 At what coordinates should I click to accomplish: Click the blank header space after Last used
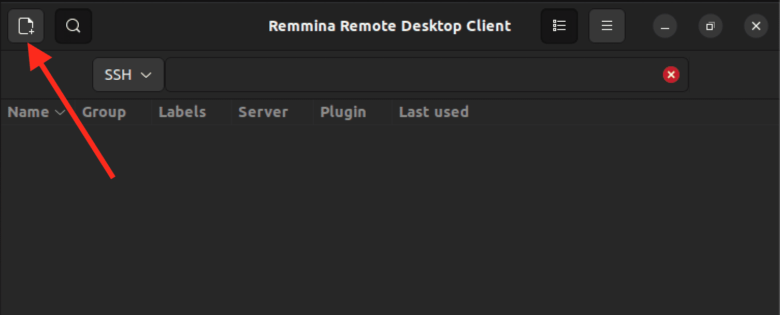point(622,112)
